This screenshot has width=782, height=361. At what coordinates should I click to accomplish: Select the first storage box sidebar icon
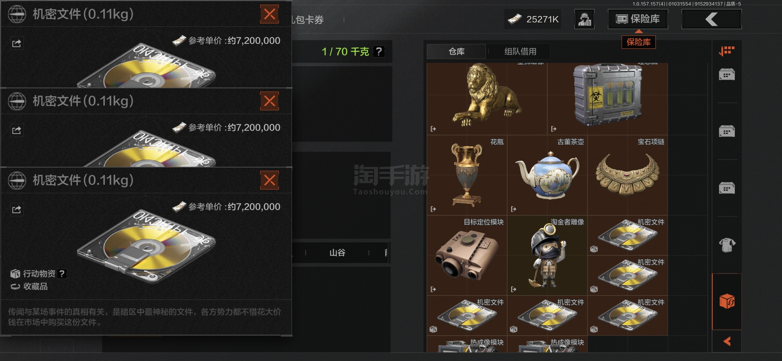coord(727,74)
